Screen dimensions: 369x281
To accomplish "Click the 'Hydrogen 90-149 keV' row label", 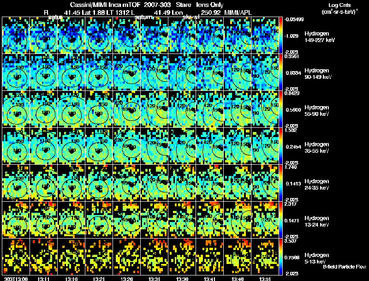I will coord(318,74).
